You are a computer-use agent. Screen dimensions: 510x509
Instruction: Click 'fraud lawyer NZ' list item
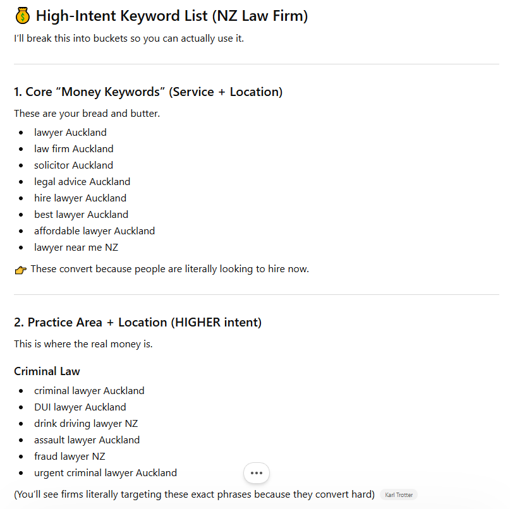[70, 457]
